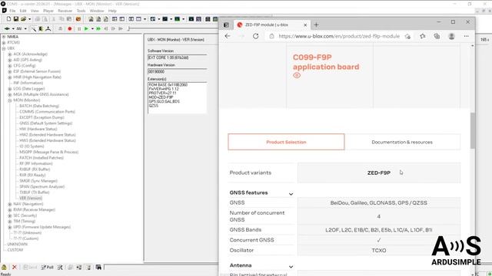Open the C099-F9P application board link
The width and height of the screenshot is (492, 276).
point(326,62)
